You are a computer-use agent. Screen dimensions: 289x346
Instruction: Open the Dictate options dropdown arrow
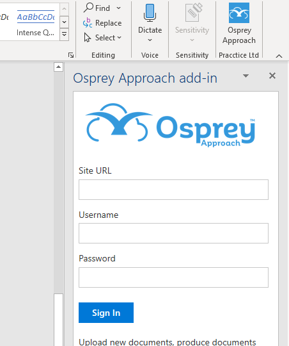[x=150, y=40]
